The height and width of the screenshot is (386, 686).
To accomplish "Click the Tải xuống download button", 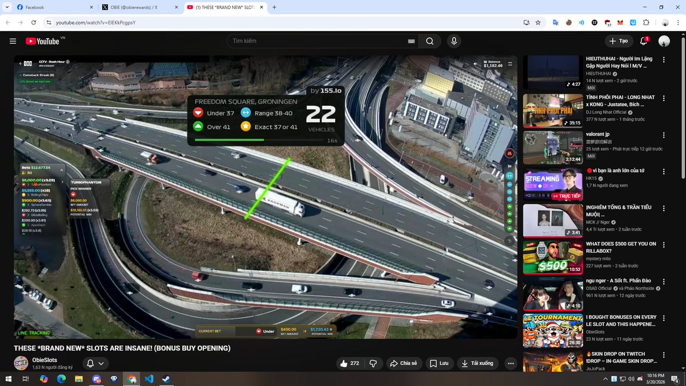I will click(x=478, y=363).
